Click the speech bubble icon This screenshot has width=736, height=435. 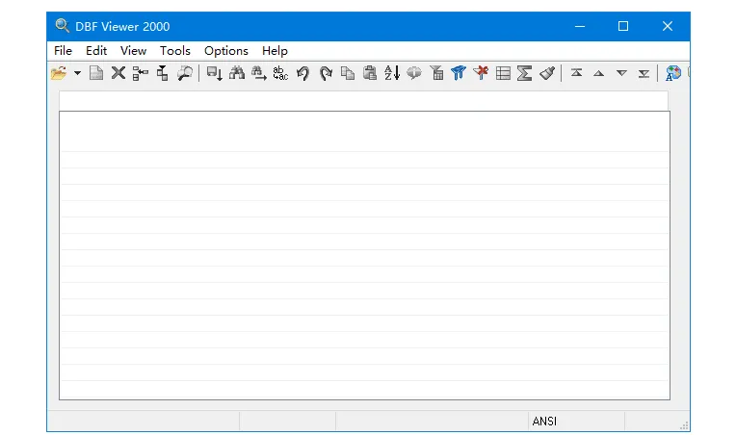coord(414,73)
